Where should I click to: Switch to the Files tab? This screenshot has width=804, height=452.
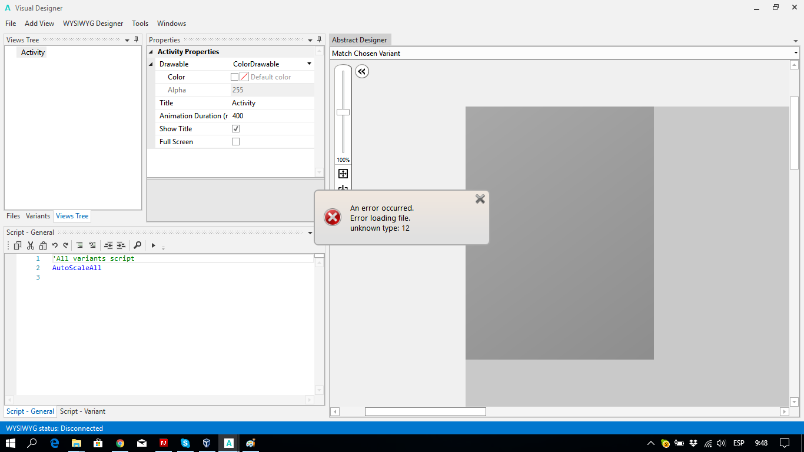point(13,216)
